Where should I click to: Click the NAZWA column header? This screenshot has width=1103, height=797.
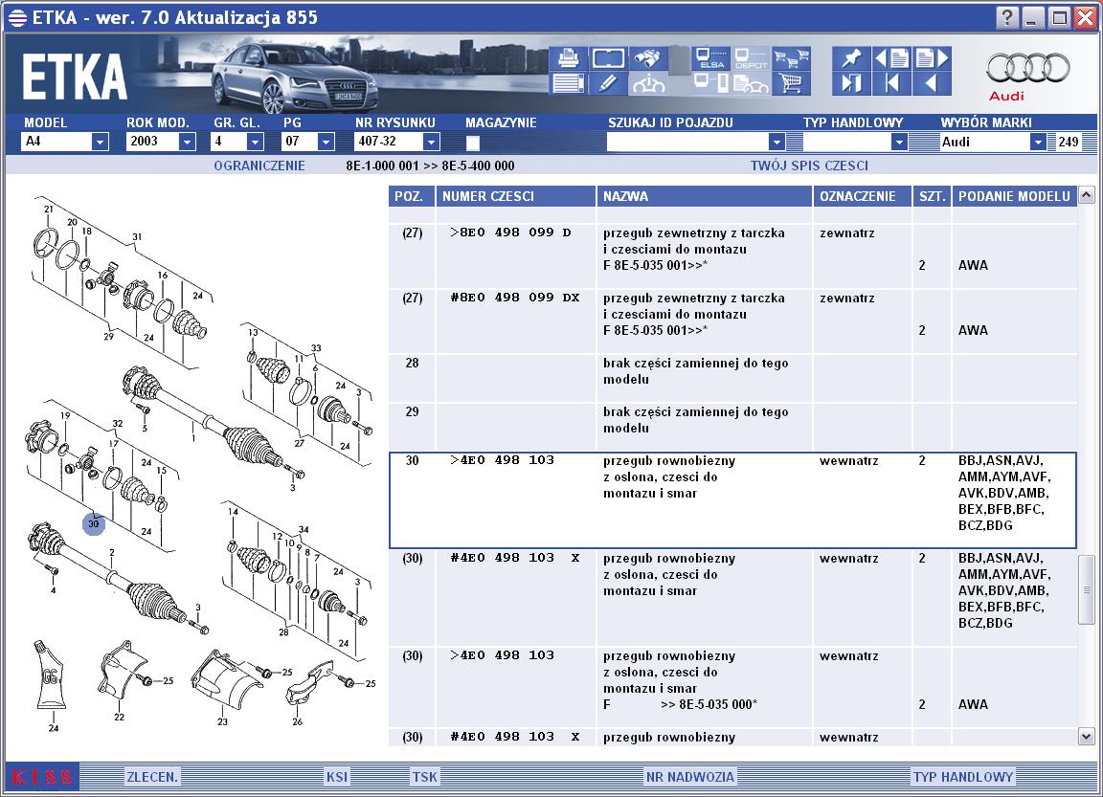click(704, 196)
